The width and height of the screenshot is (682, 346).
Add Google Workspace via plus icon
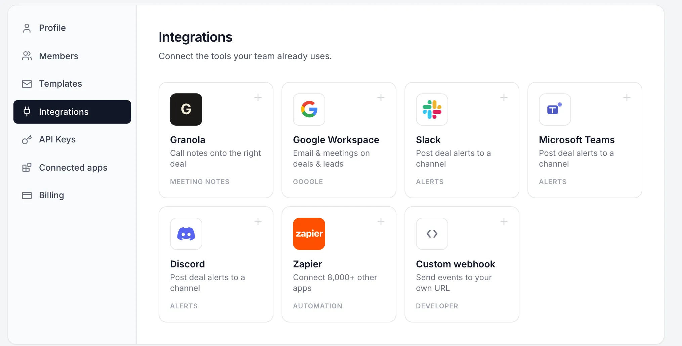point(381,97)
